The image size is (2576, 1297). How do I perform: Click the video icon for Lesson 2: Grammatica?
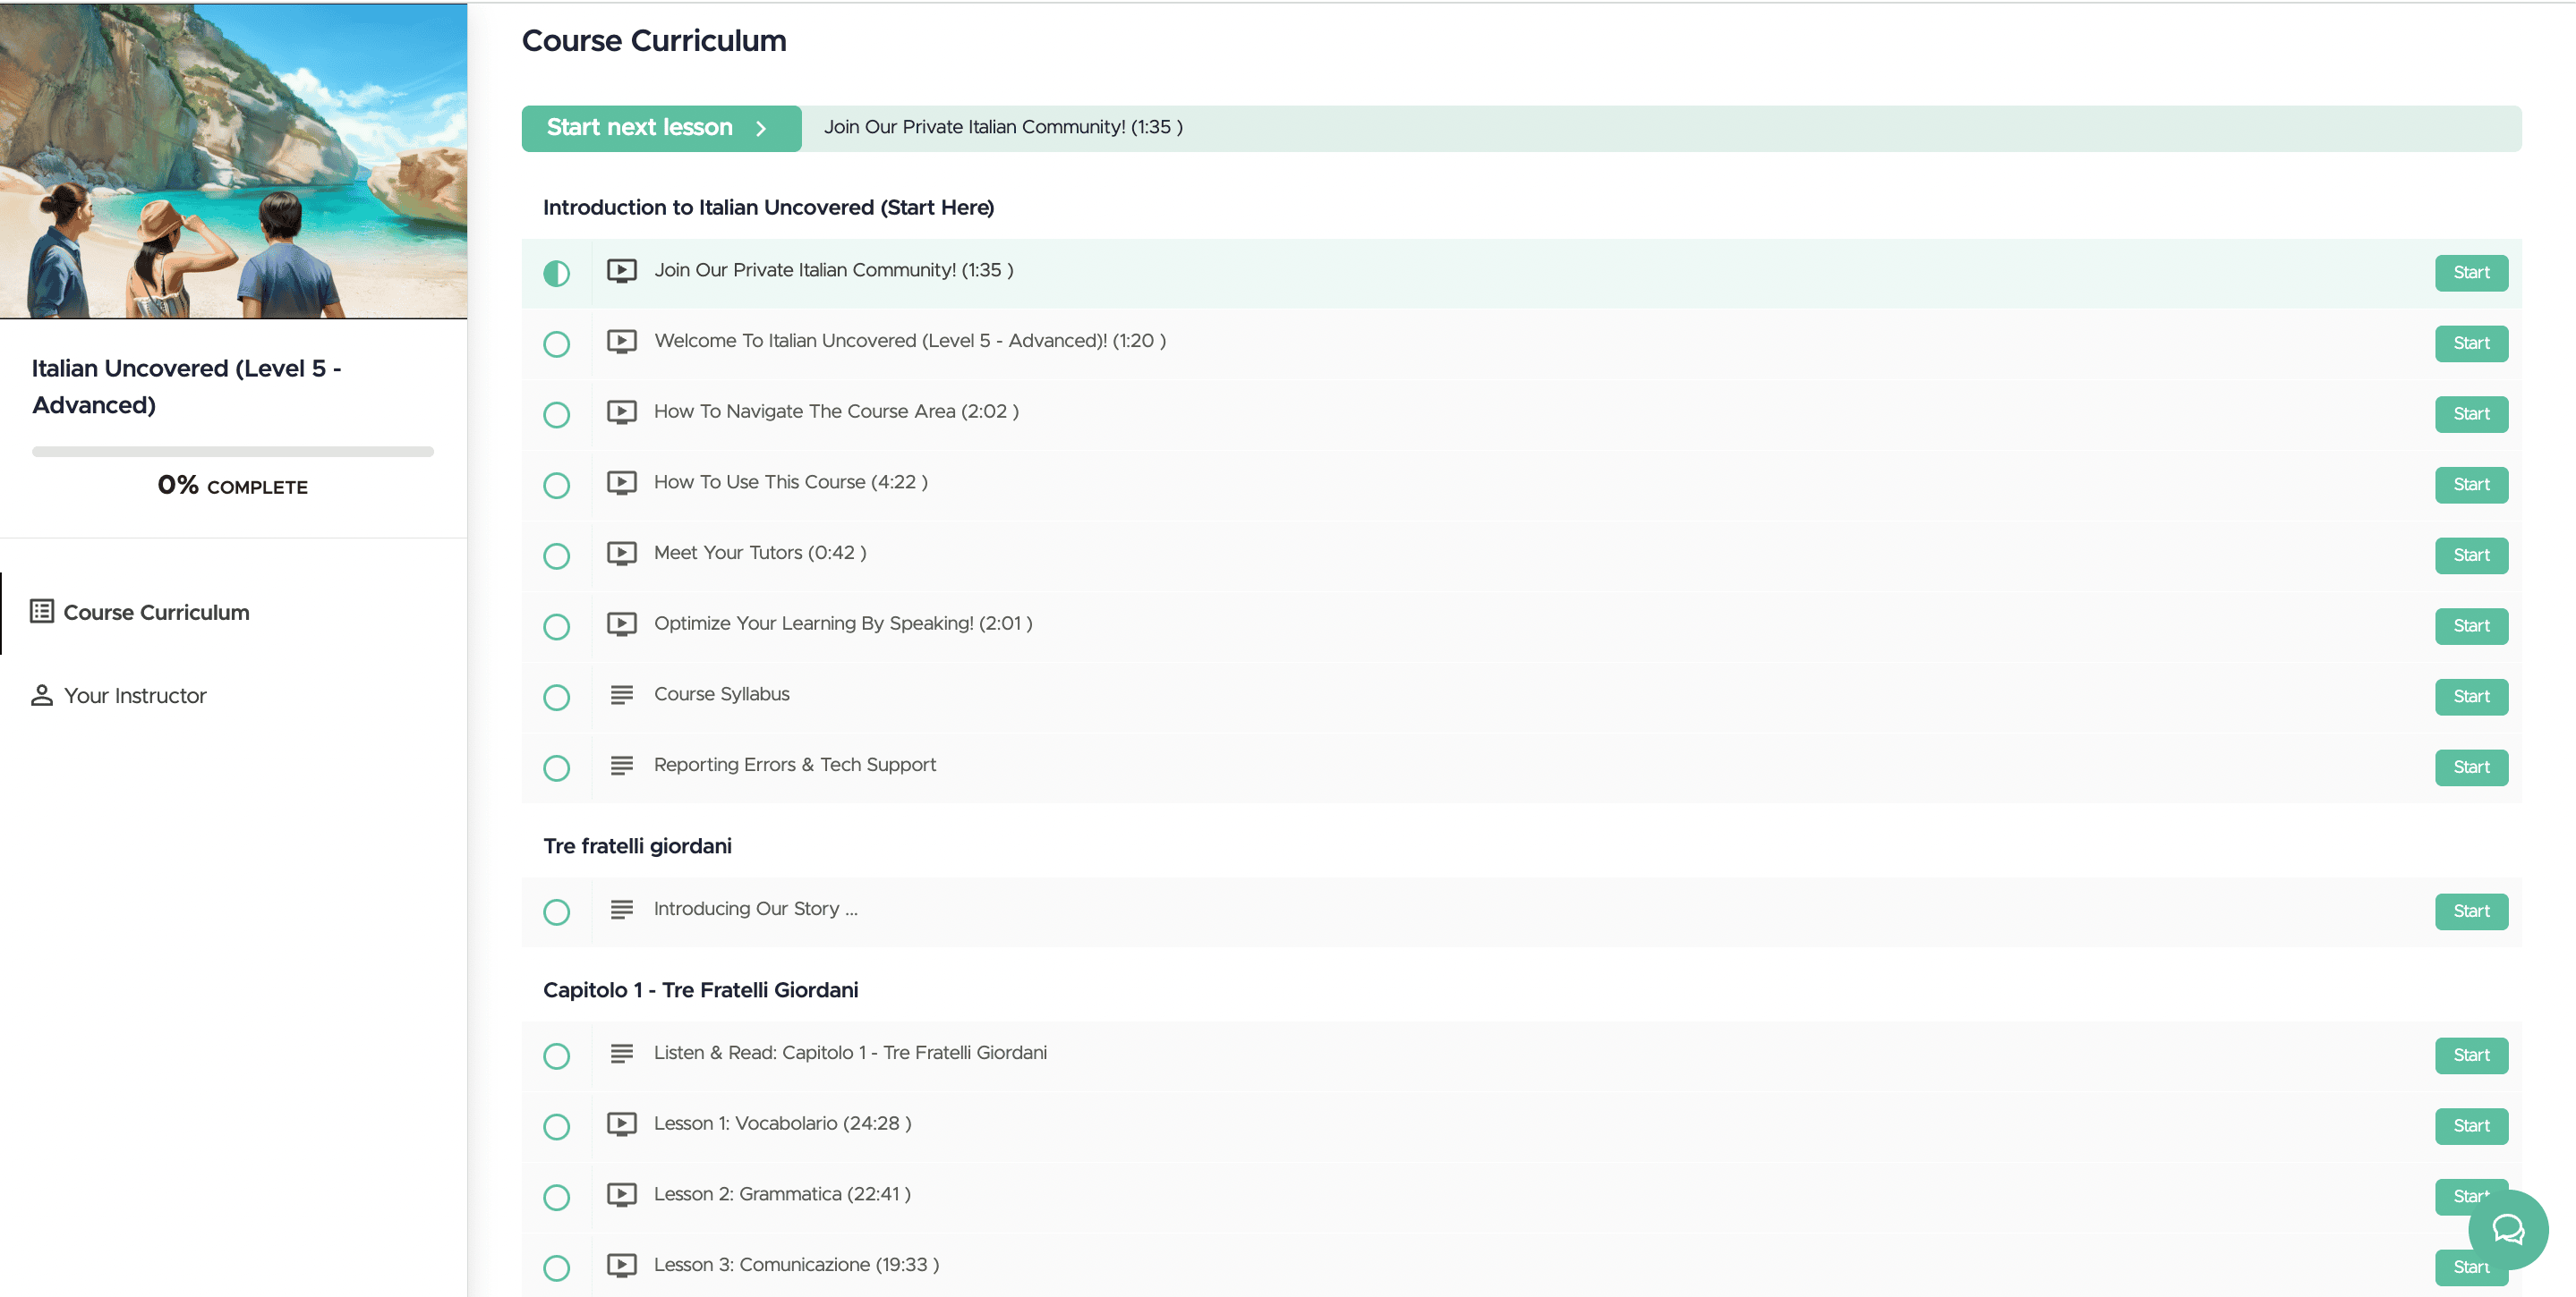[621, 1195]
